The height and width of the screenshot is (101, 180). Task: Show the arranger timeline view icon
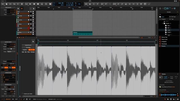pyautogui.click(x=22, y=9)
